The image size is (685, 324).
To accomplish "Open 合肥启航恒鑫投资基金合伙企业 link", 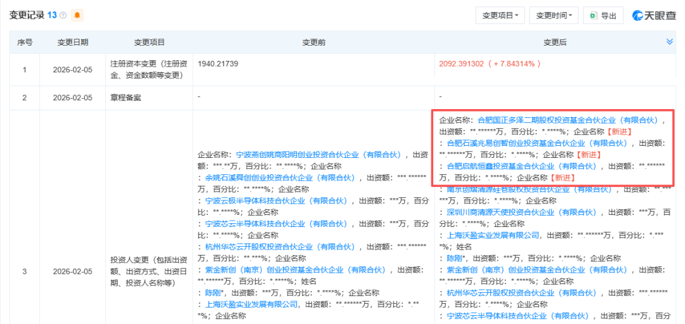I will 521,165.
